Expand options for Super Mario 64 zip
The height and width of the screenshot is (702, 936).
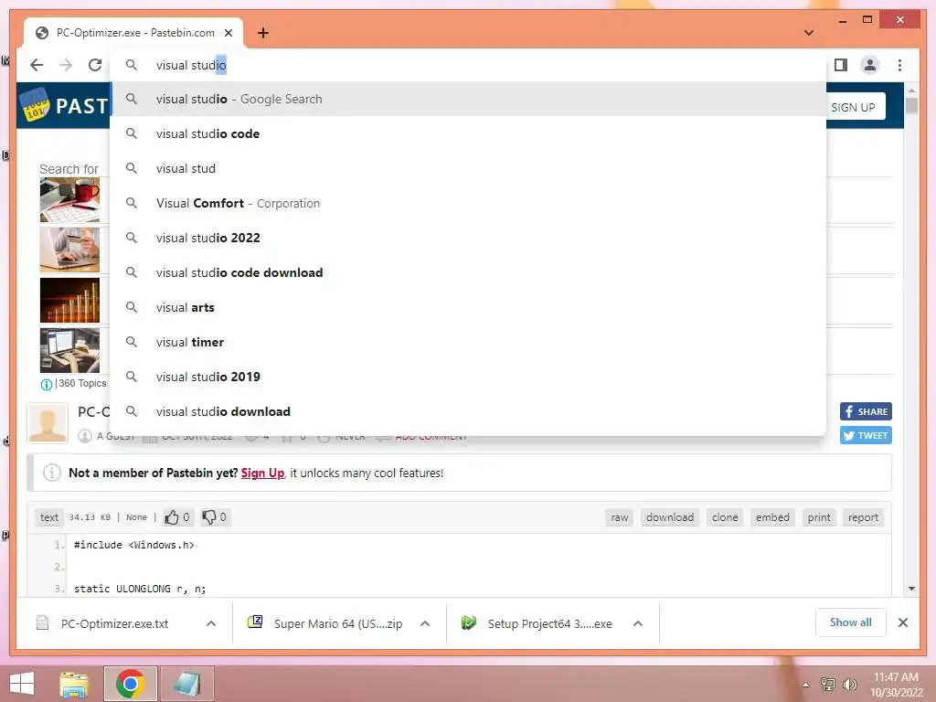pos(425,623)
